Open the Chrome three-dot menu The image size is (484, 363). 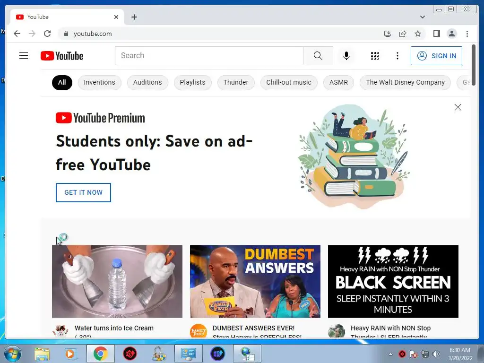click(x=467, y=34)
